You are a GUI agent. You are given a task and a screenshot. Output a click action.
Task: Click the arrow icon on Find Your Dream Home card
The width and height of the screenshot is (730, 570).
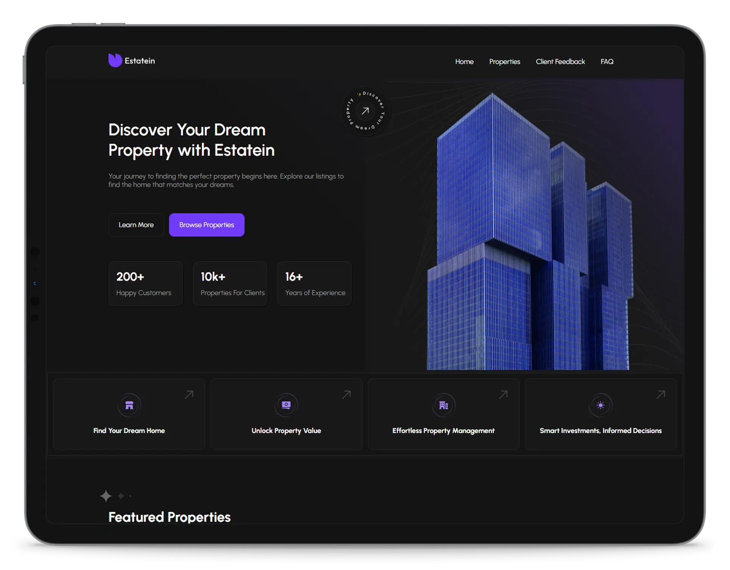pyautogui.click(x=190, y=394)
